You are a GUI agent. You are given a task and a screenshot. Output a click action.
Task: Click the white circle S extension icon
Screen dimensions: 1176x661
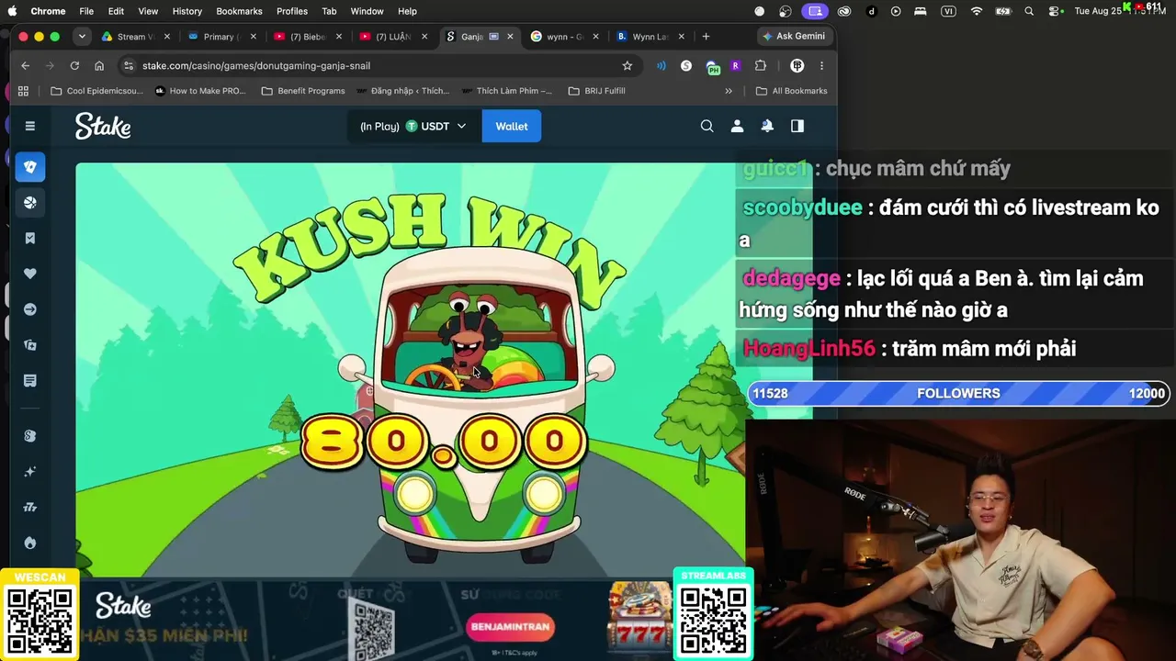tap(686, 66)
